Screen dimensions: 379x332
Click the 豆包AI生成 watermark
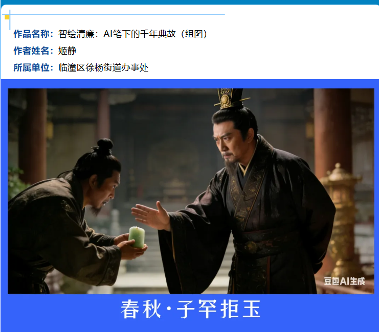pyautogui.click(x=344, y=281)
